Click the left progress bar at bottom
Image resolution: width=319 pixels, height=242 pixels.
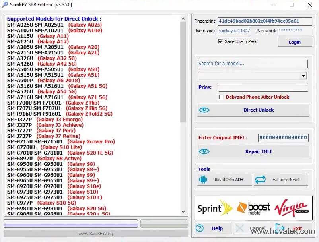tap(70, 223)
